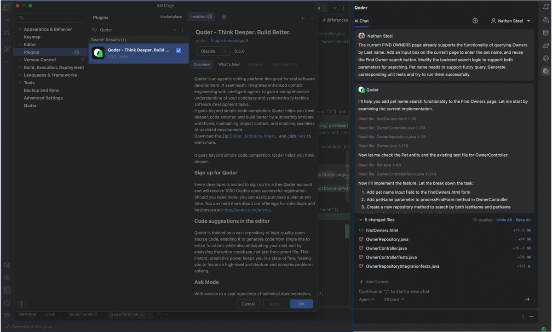Switch to the Local terminal tab
The width and height of the screenshot is (552, 332).
(50, 314)
